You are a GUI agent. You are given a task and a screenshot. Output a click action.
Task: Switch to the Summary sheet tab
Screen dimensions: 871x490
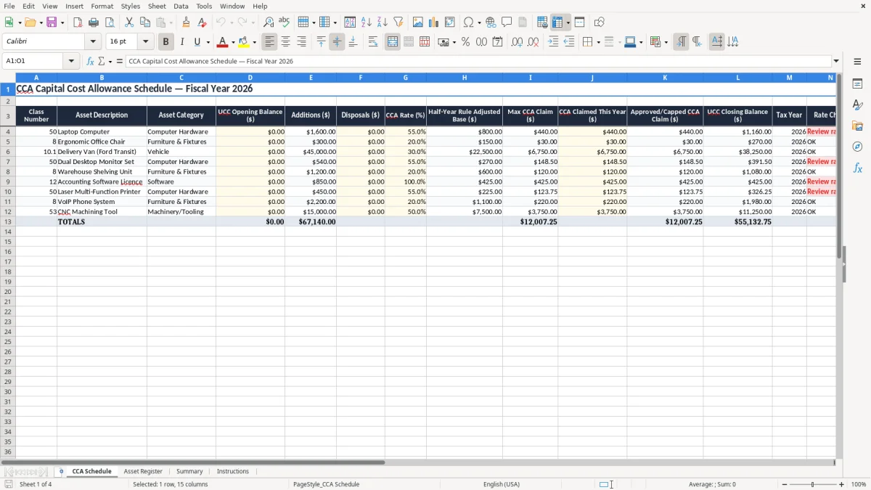click(189, 471)
